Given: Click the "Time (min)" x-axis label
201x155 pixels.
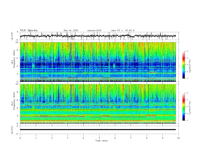Looking at the screenshot, I should click(x=102, y=141).
